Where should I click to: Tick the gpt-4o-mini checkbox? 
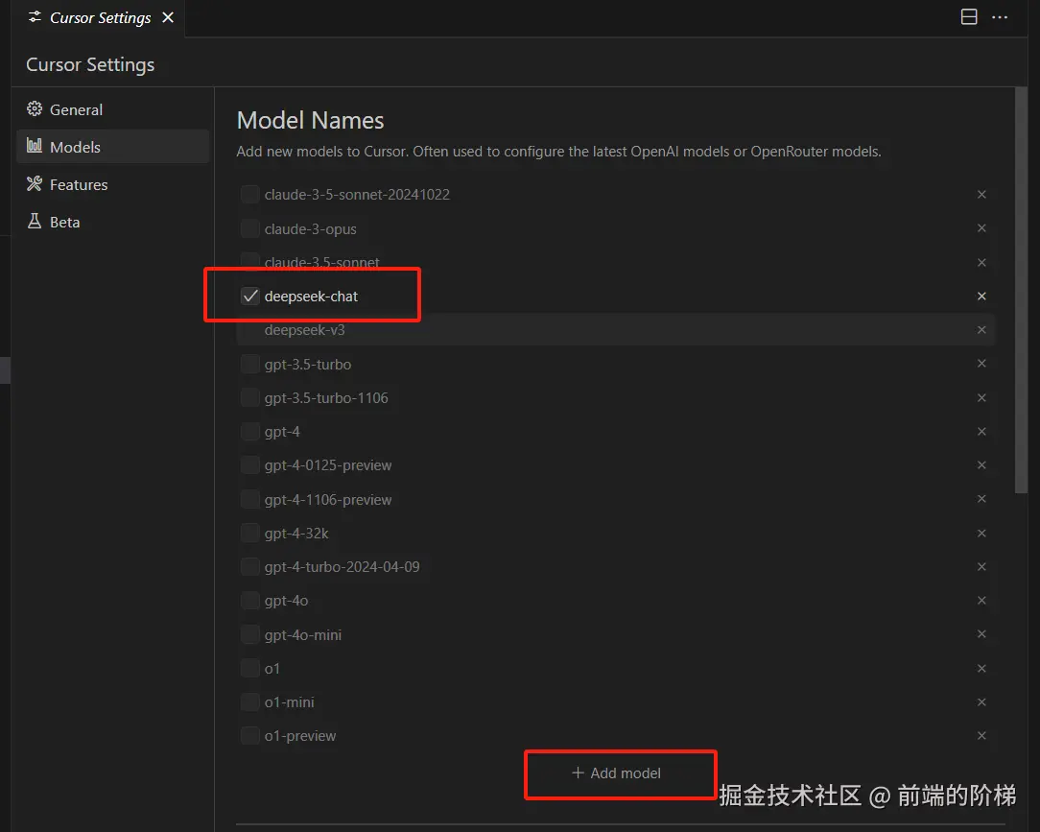pos(250,634)
